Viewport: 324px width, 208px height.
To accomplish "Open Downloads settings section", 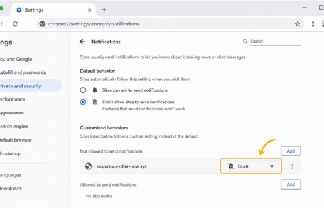I will point(11,188).
